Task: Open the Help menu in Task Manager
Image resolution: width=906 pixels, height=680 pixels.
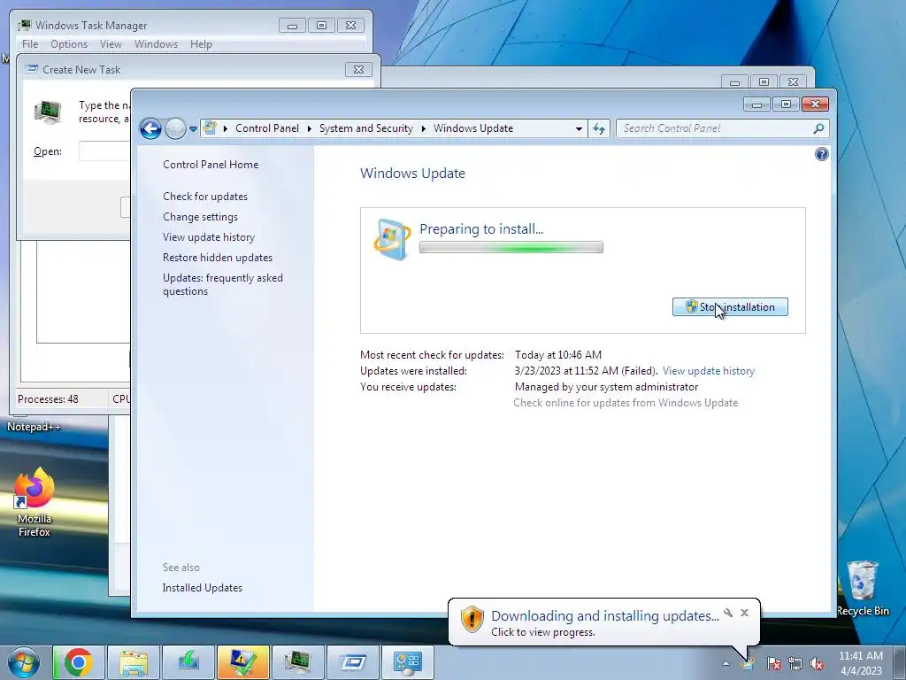Action: [201, 44]
